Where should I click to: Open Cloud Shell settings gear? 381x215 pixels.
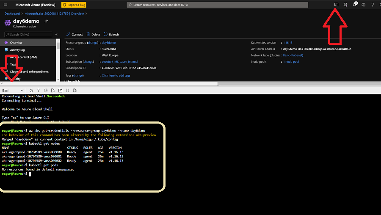coord(46,91)
